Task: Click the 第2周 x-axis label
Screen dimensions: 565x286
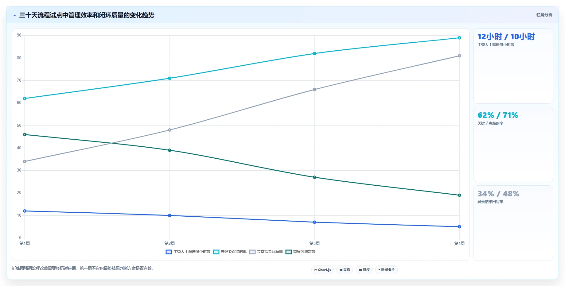Action: [x=169, y=243]
